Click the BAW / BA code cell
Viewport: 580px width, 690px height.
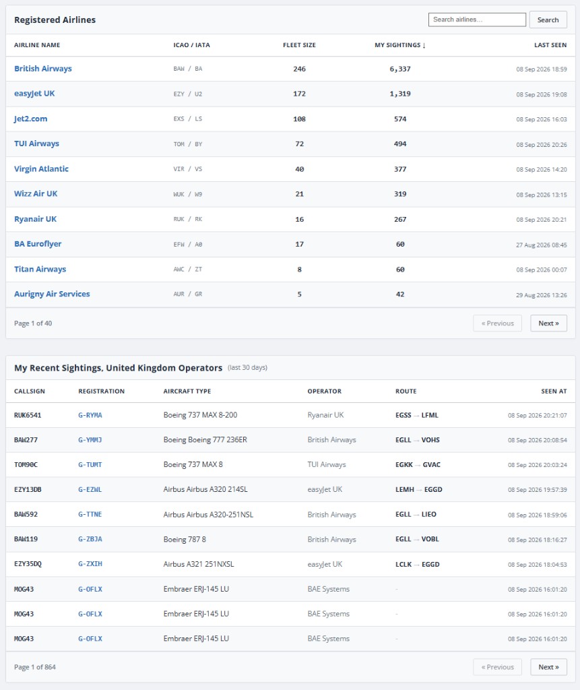click(x=188, y=69)
